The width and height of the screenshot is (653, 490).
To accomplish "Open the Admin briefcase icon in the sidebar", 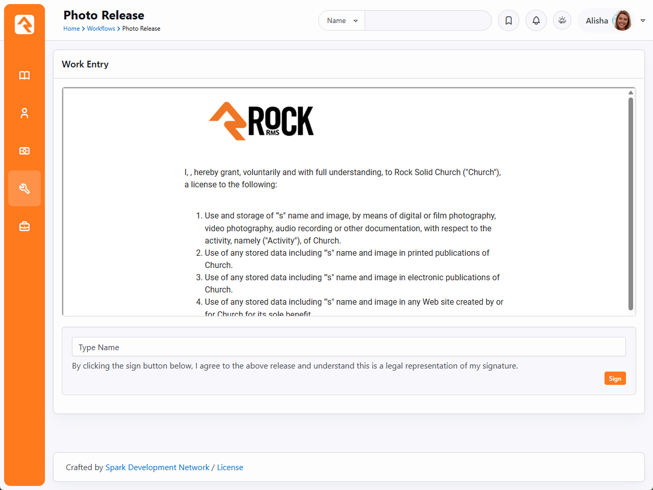I will [24, 226].
